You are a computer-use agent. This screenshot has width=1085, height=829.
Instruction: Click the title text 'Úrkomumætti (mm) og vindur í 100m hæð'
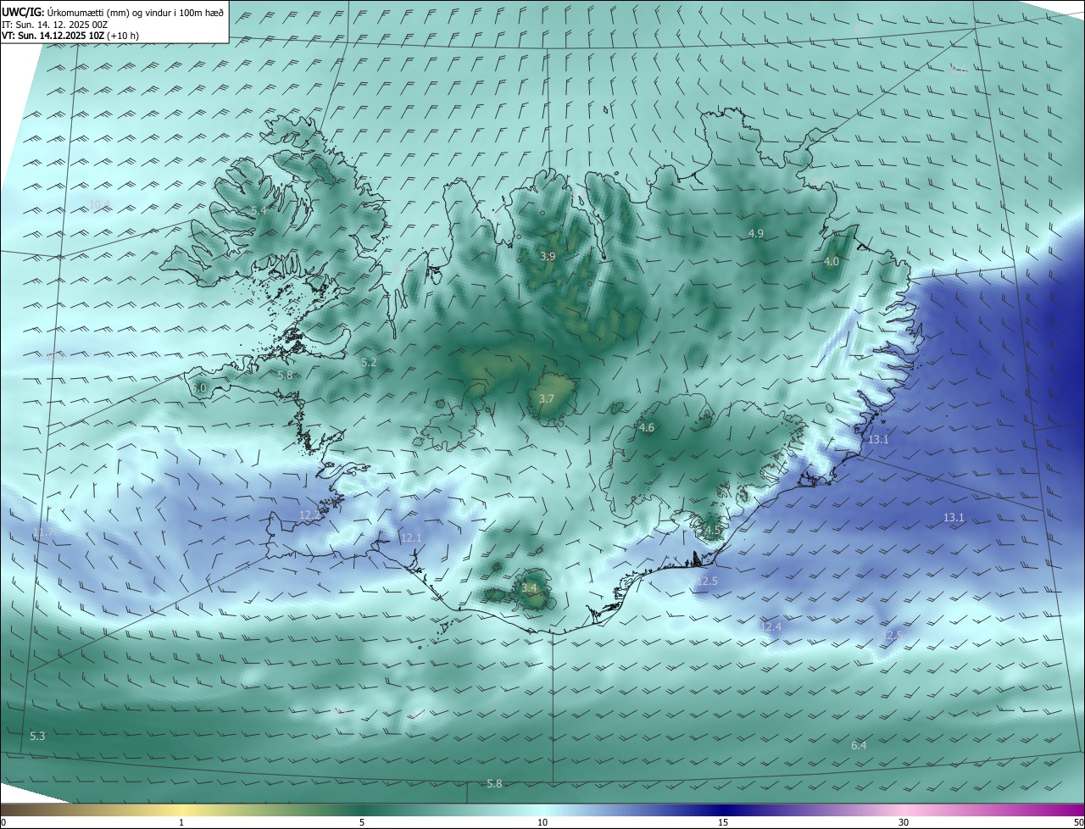(136, 12)
